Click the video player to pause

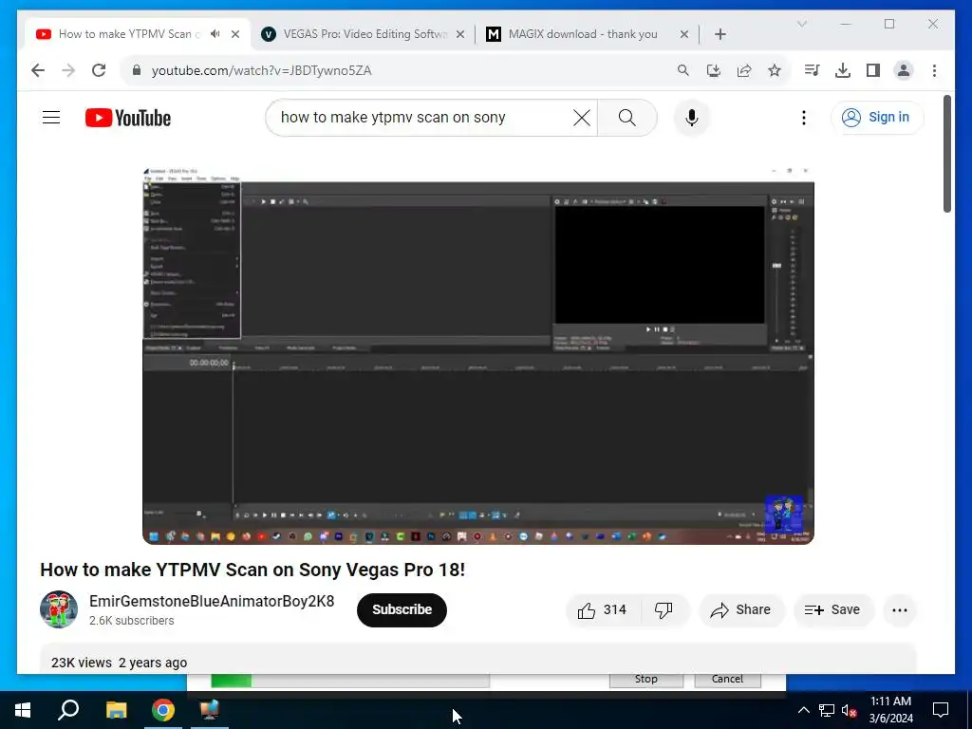tap(478, 355)
